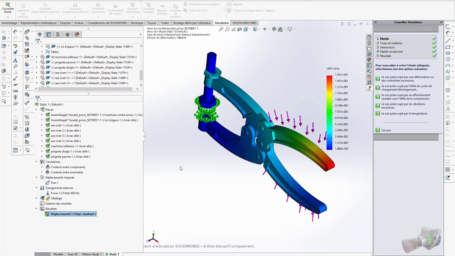
Task: Click the green checkmark beside Corps et matériau
Action: [434, 43]
